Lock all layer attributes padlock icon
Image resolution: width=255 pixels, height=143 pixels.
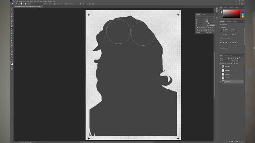click(x=231, y=64)
